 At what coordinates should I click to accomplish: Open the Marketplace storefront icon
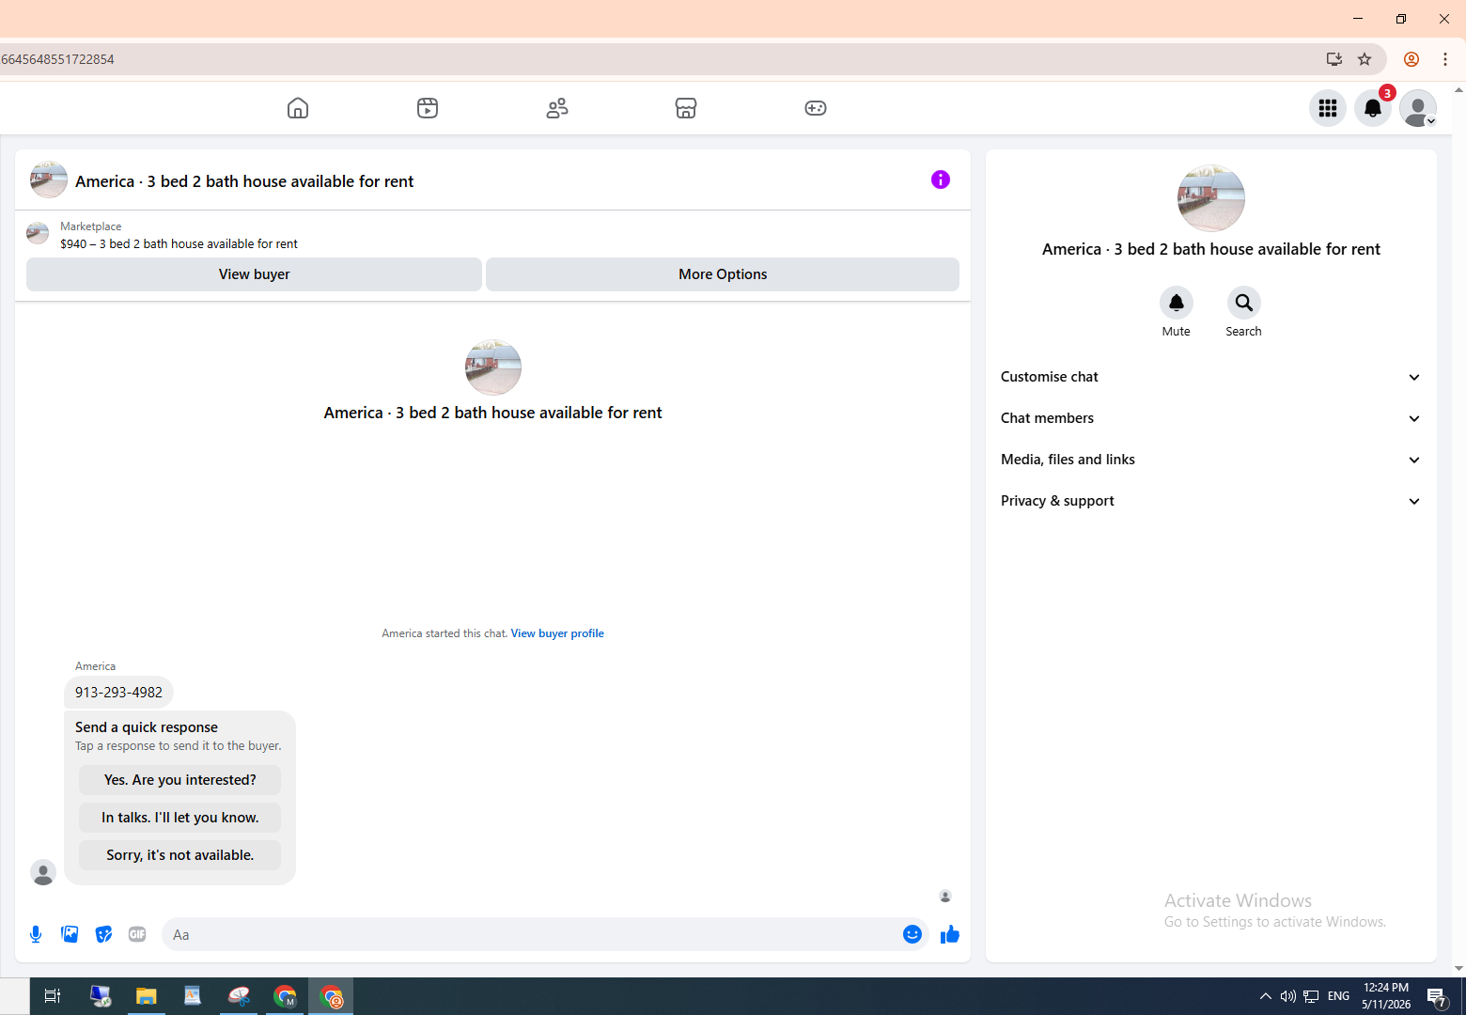686,108
